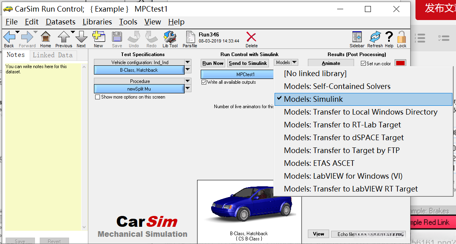
Task: Click the MPCtest1 model link button
Action: point(237,74)
